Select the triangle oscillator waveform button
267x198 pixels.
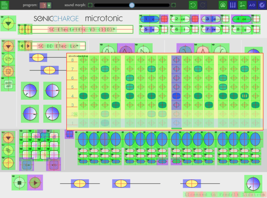[126, 48]
